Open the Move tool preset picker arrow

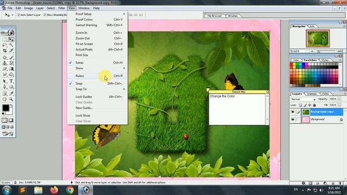pyautogui.click(x=12, y=15)
